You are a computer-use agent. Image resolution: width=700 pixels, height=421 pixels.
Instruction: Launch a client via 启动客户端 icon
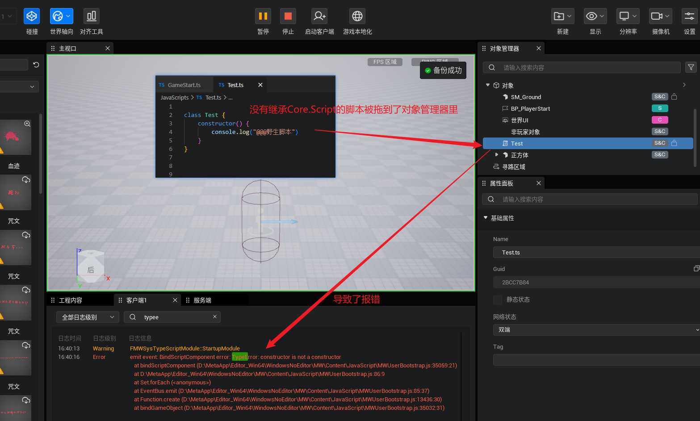(319, 16)
